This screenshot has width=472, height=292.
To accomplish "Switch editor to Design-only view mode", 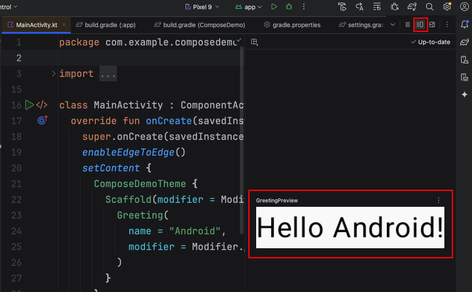I will (x=432, y=24).
